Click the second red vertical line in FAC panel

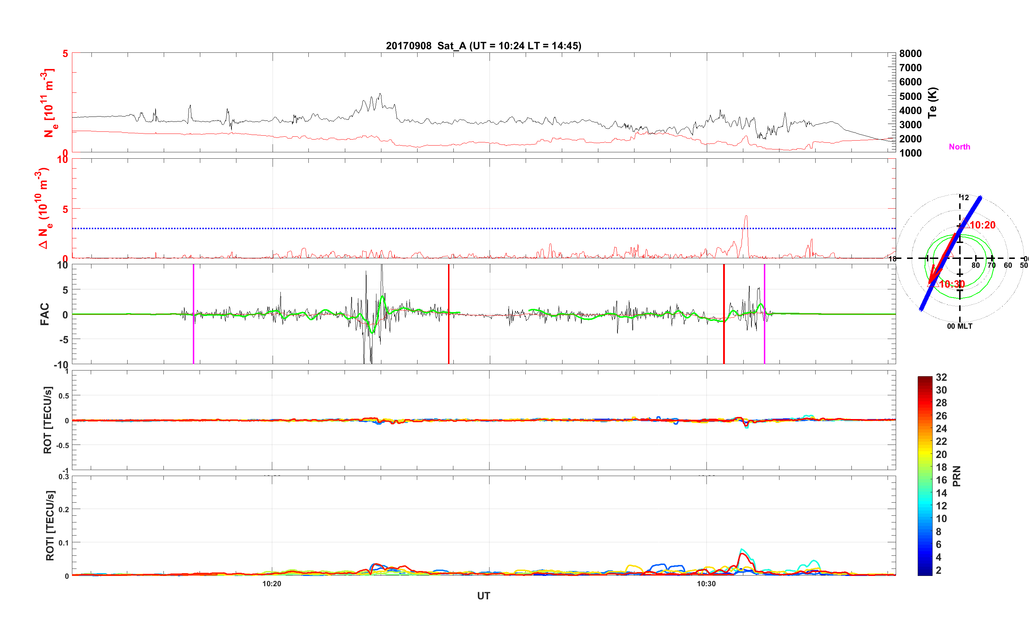724,342
